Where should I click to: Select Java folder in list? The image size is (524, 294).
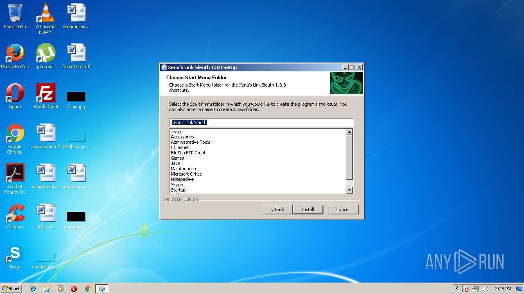pyautogui.click(x=175, y=163)
